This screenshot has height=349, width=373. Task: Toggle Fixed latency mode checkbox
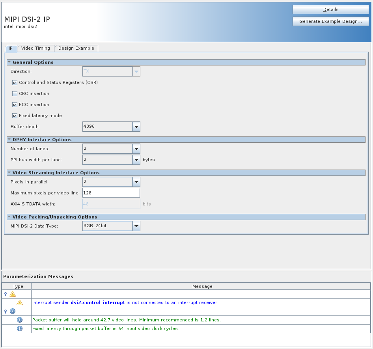pyautogui.click(x=15, y=116)
